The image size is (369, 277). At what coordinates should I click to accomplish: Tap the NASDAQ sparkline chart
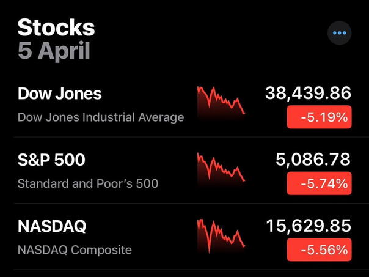pyautogui.click(x=221, y=237)
